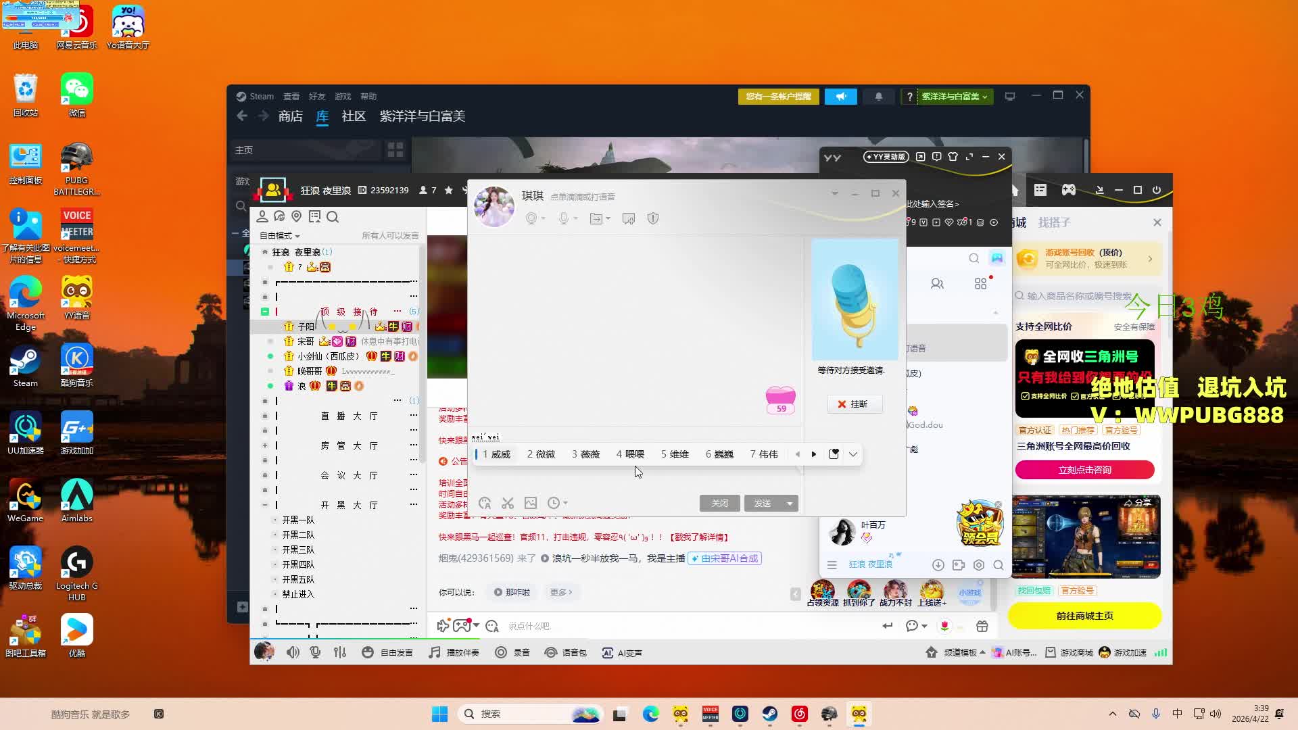Click the search icon in the YY channel toolbar
The image size is (1298, 730).
(x=333, y=217)
